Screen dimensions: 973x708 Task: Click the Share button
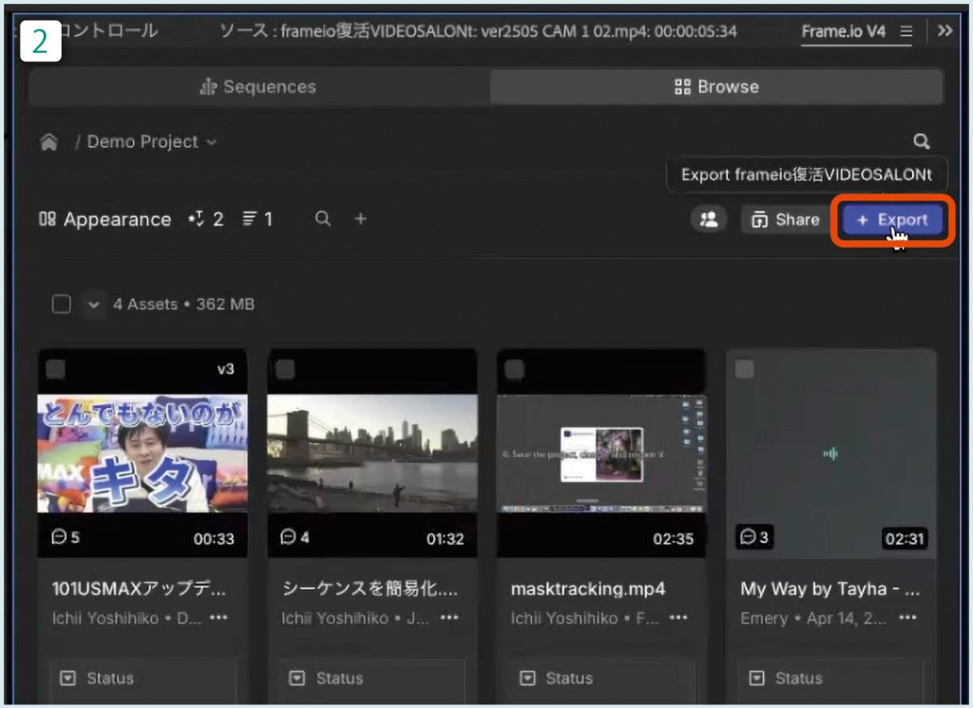point(785,220)
